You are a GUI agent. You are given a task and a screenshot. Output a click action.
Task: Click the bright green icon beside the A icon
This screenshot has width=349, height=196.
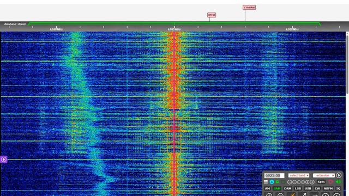point(278,182)
